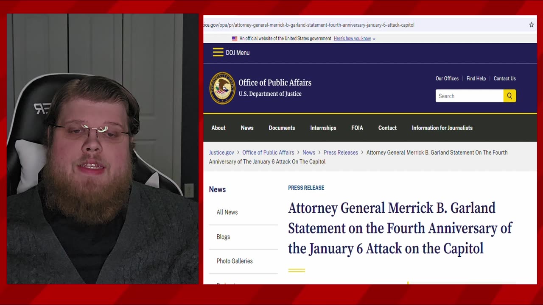Click the yellow search magnifier button
The width and height of the screenshot is (543, 305).
tap(509, 96)
